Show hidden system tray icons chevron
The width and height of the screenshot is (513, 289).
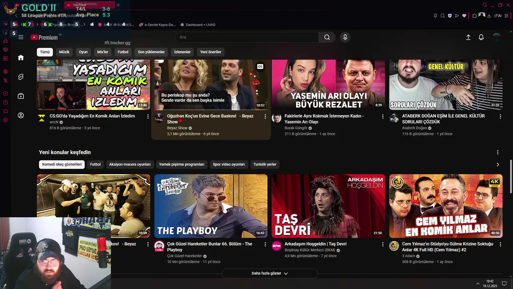[478, 283]
